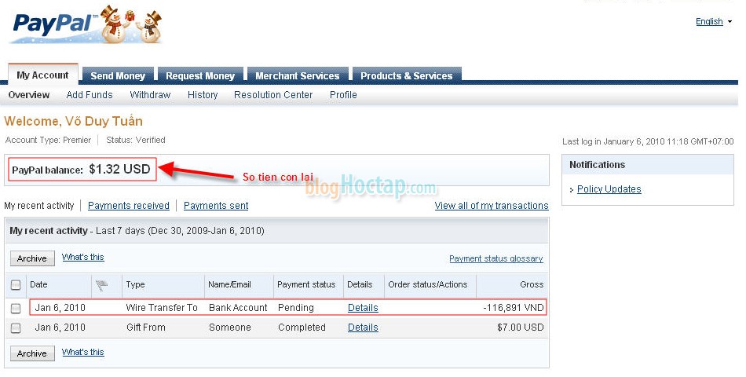
Task: Click the bottom Archive button
Action: tap(32, 353)
